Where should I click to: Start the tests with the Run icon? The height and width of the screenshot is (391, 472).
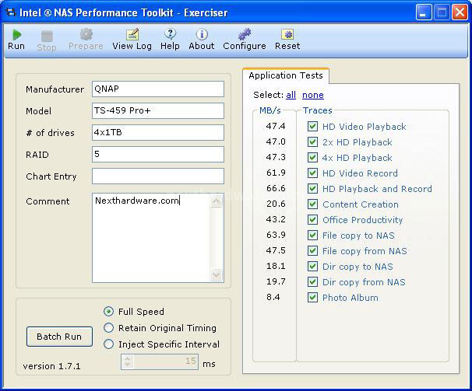pos(16,35)
